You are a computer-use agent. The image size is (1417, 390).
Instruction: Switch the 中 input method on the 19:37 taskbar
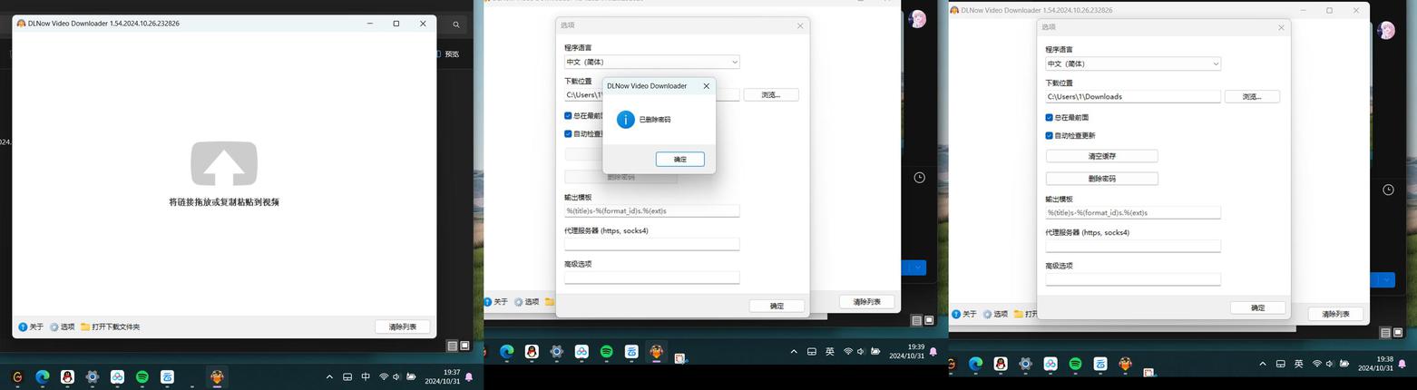coord(366,376)
